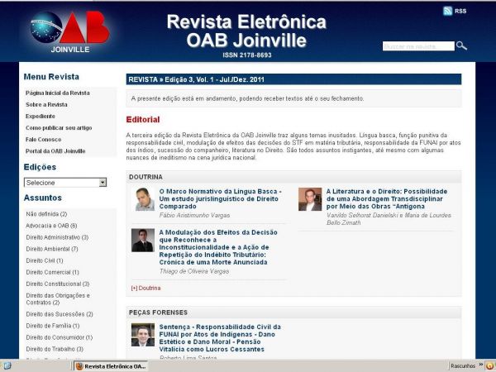Click the 'REVISTA » Edição 3, Vol. 1' breadcrumb
Viewport: 496px width, 372px height.
pos(196,79)
